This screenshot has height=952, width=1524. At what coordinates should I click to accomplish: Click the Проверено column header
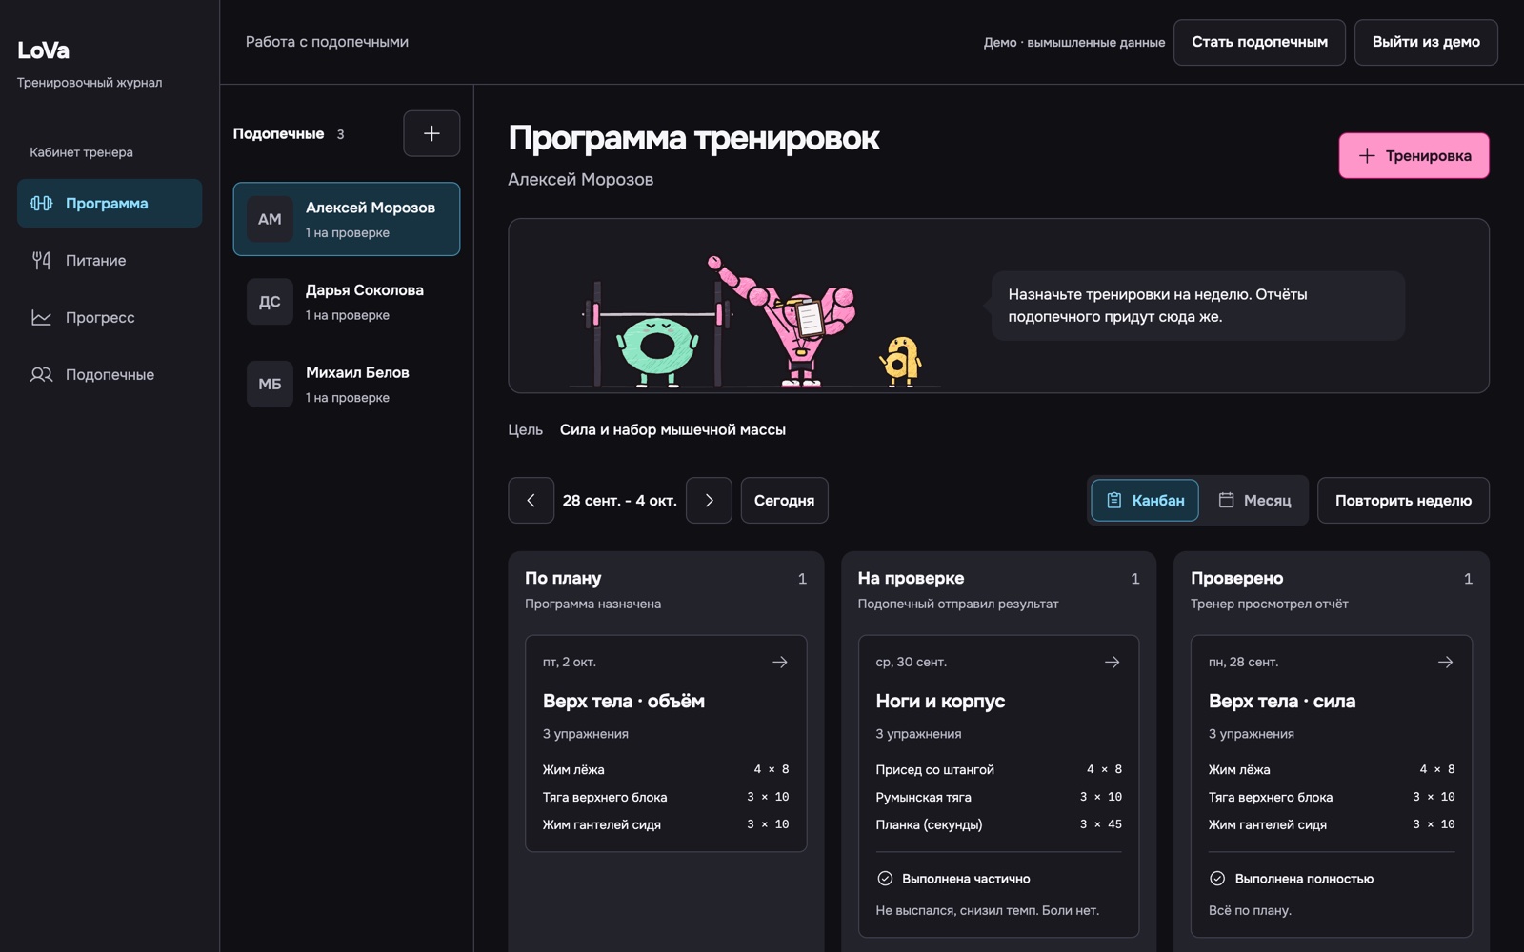[1236, 578]
